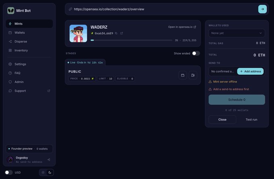Click the mint progress bar

click(131, 40)
